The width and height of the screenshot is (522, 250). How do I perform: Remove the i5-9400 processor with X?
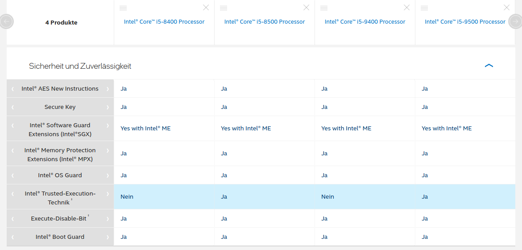(407, 7)
